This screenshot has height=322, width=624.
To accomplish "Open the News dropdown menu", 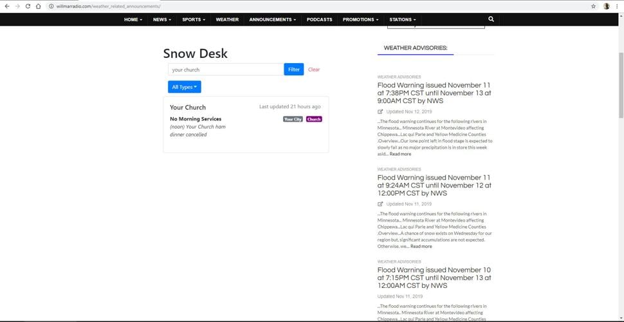I will pyautogui.click(x=162, y=19).
